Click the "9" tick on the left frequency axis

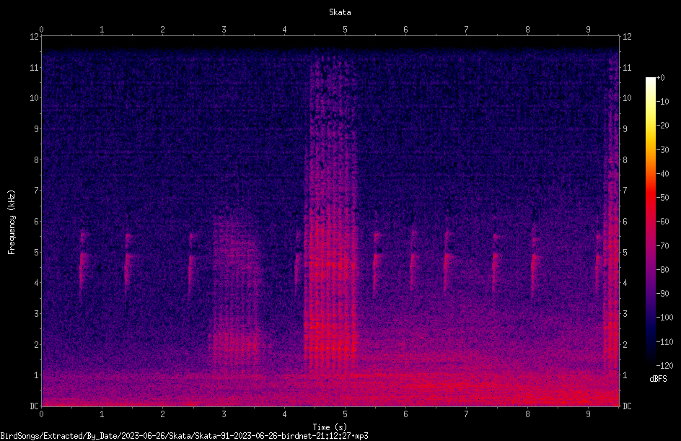point(36,129)
